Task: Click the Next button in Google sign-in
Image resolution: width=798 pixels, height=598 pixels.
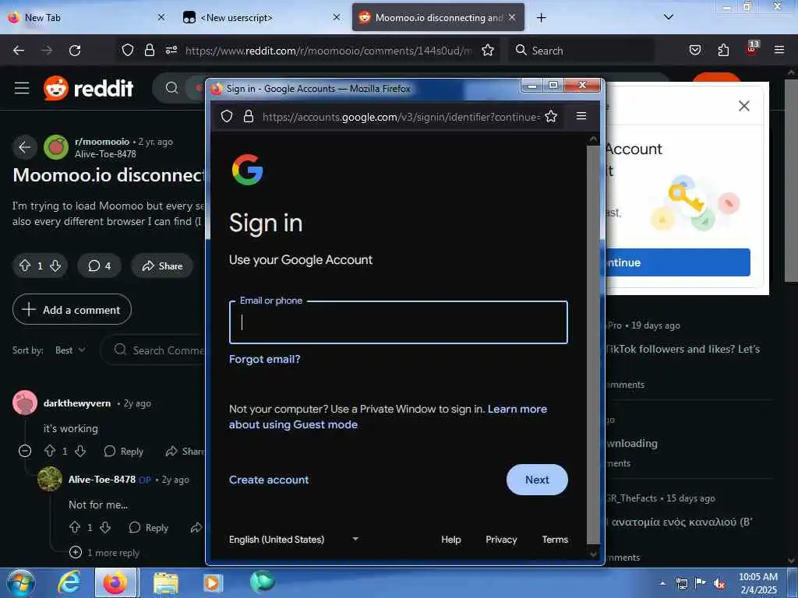Action: [x=537, y=480]
